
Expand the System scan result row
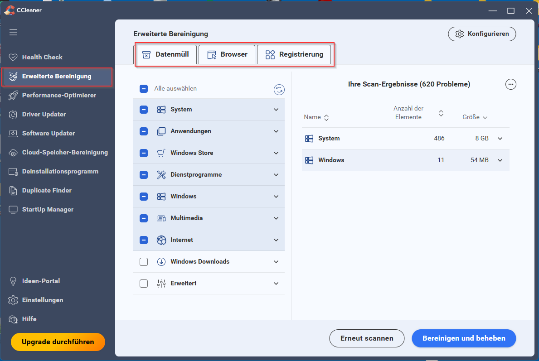(x=500, y=139)
